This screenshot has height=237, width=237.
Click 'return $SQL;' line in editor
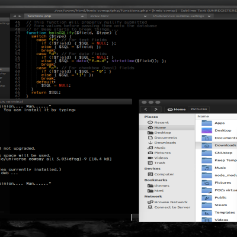point(46,92)
